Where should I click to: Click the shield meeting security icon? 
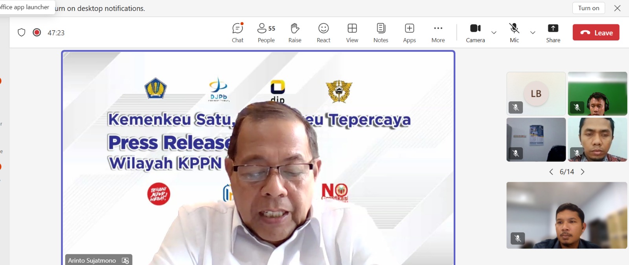click(x=22, y=33)
